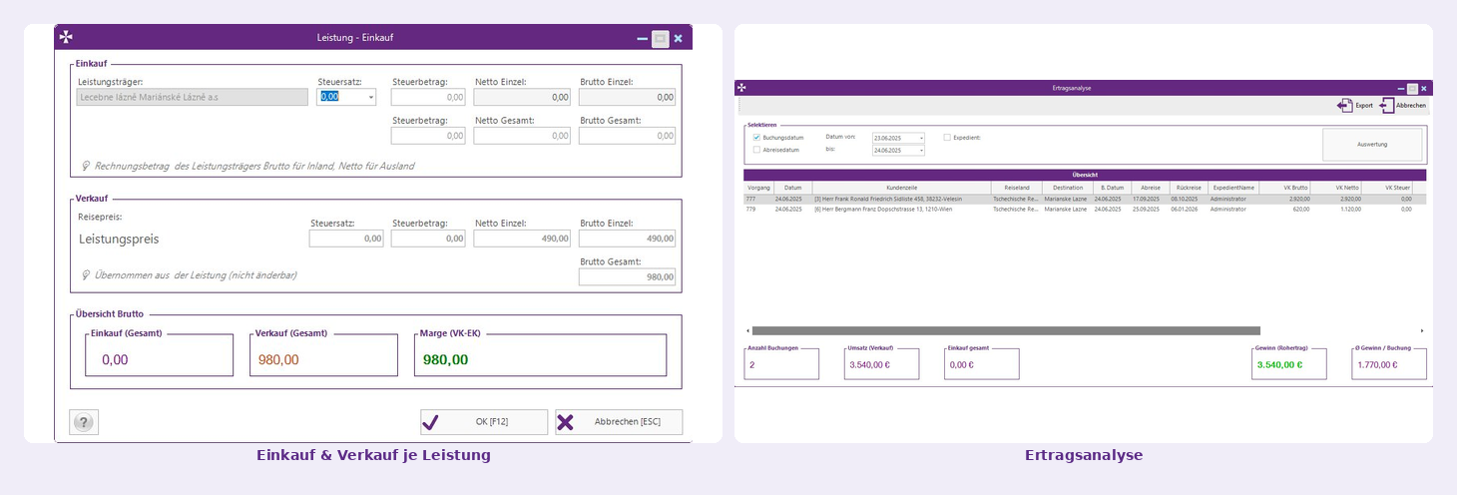Sort by the Vorgang column header
1457x495 pixels.
(x=757, y=188)
